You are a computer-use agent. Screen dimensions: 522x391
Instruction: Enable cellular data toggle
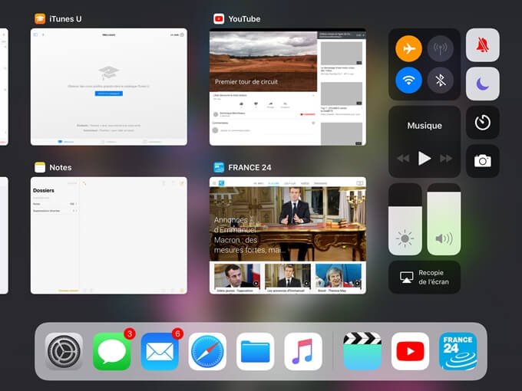tap(440, 48)
